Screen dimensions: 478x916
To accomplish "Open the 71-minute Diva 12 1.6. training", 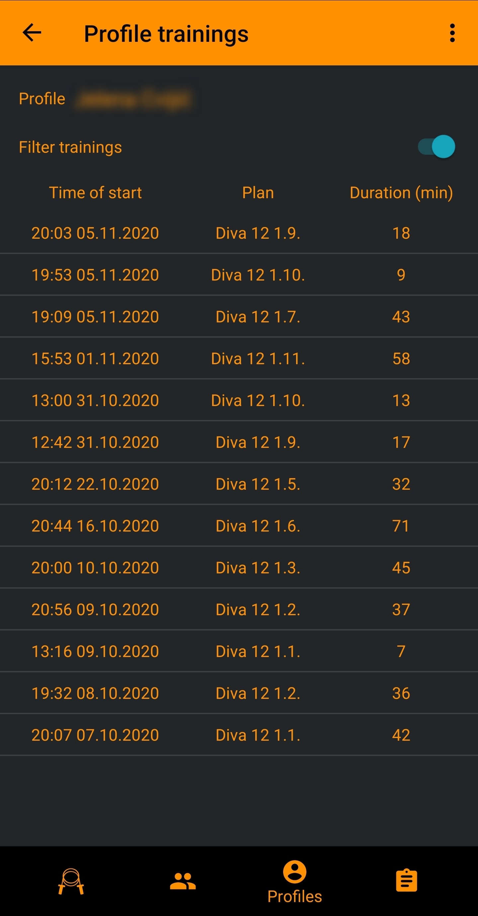I will click(239, 526).
